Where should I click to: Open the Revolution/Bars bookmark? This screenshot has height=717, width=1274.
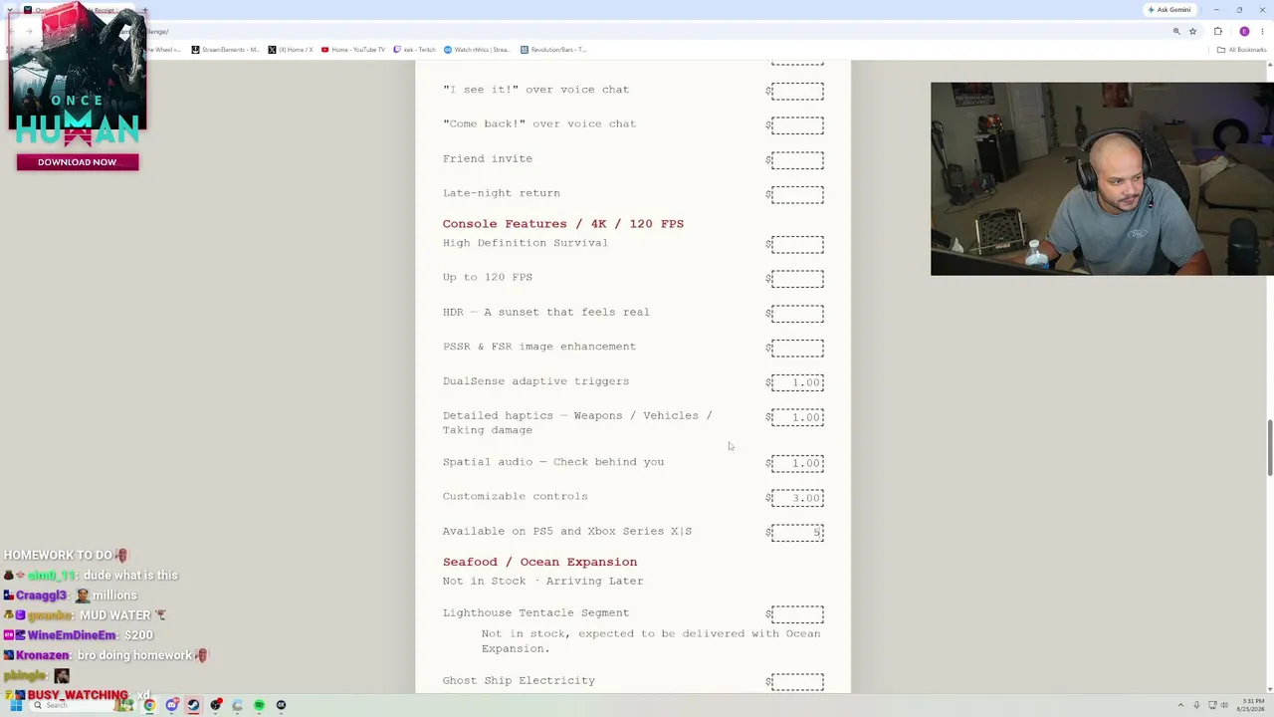coord(553,50)
